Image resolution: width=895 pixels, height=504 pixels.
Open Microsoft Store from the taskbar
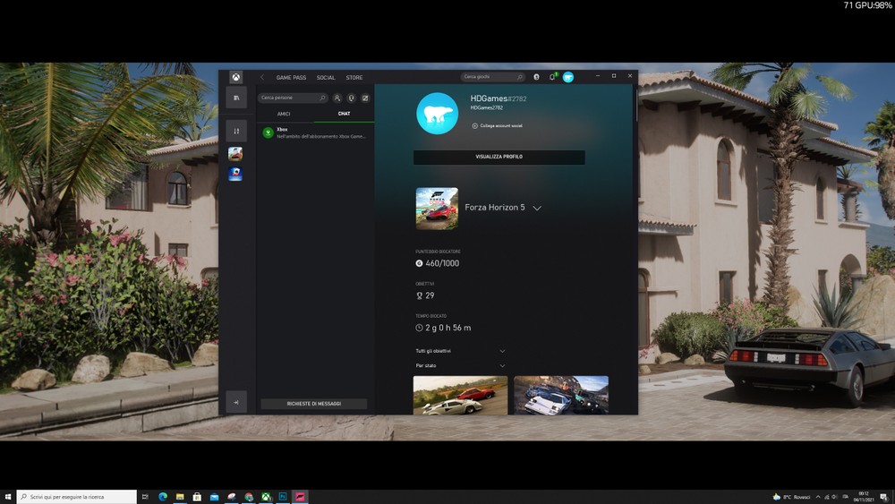(197, 497)
